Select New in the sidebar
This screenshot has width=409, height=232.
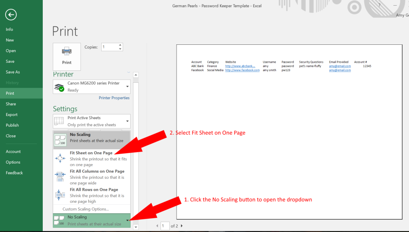(10, 40)
